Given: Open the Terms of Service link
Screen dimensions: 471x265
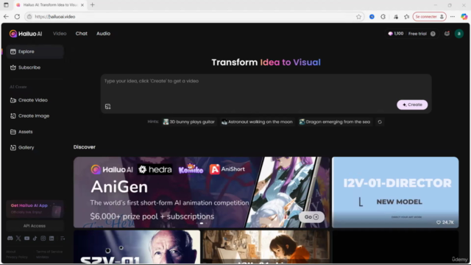Looking at the screenshot, I should point(49,252).
